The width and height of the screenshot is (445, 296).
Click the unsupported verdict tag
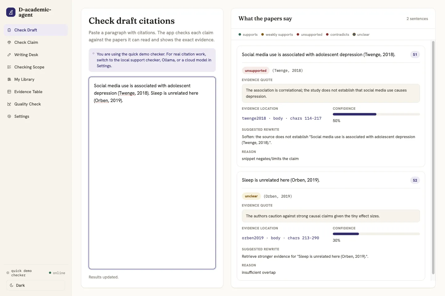[x=256, y=71]
